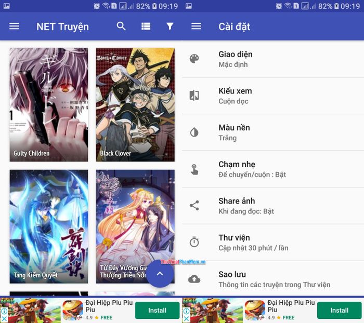This screenshot has height=323, width=364.
Task: Tap the cloud upload Sao lưu icon
Action: coord(194,279)
